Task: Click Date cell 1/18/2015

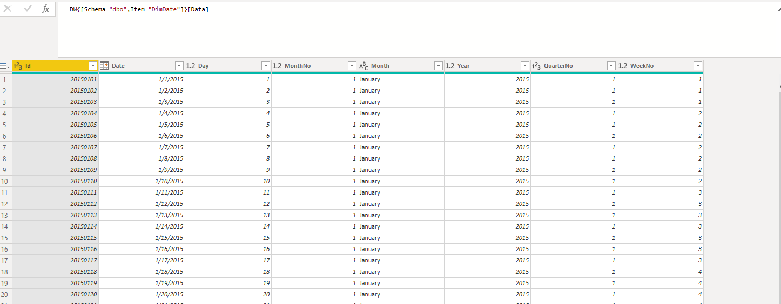Action: (142, 272)
